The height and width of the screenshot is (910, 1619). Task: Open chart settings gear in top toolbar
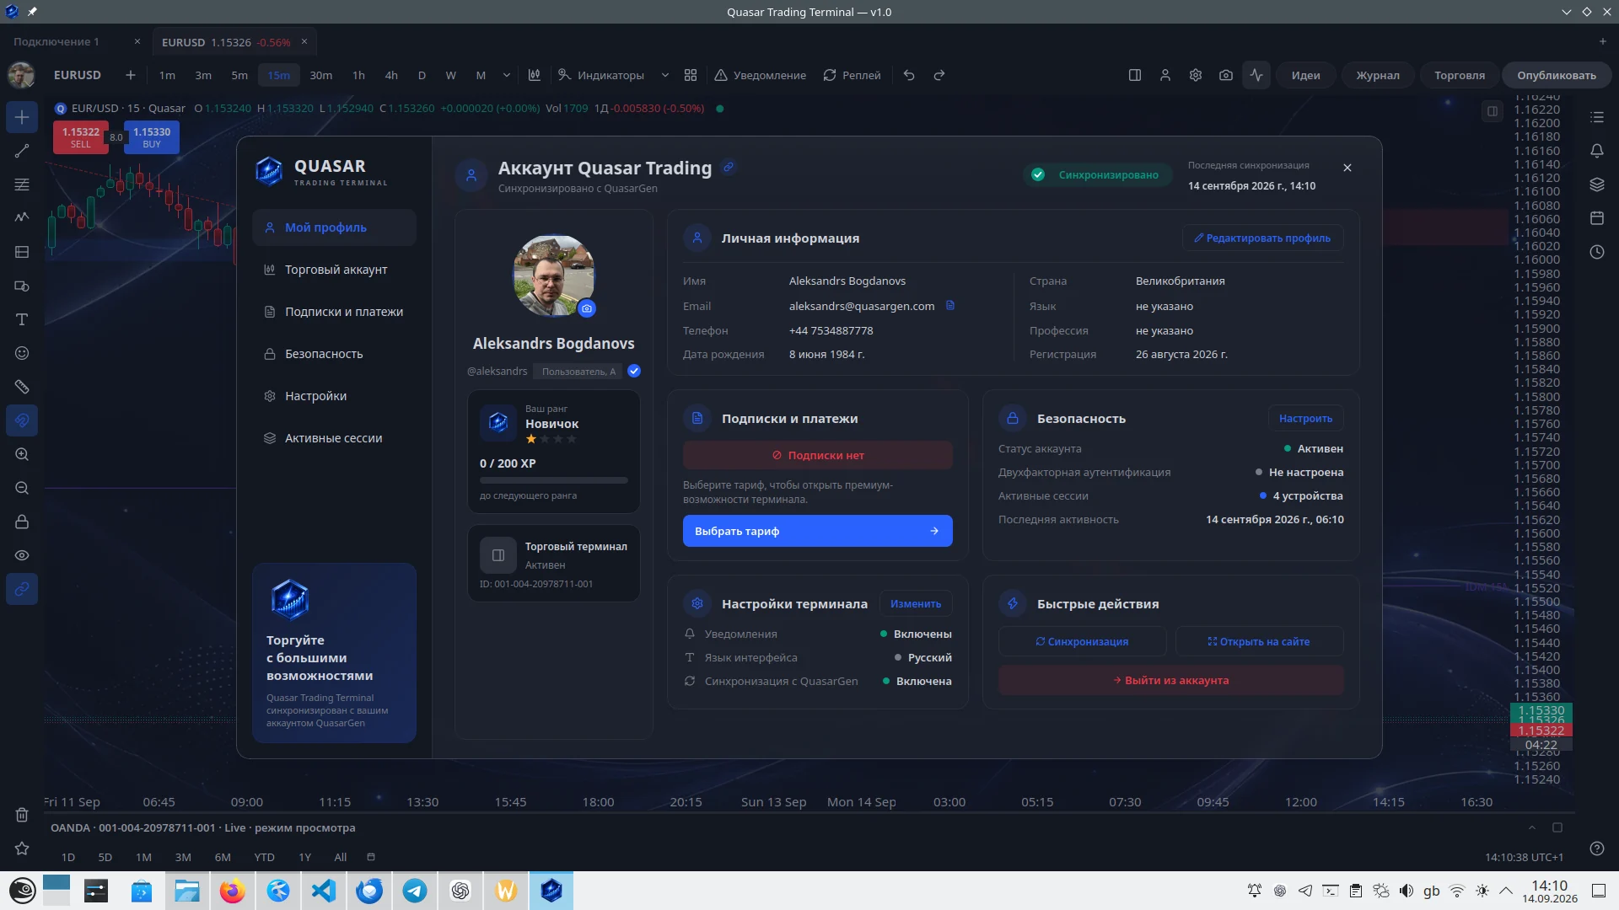click(1196, 75)
